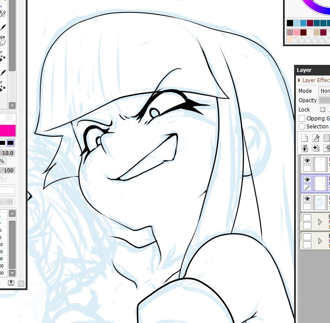Screen dimensions: 330x323
Task: Click the new layer folder icon
Action: 326,138
